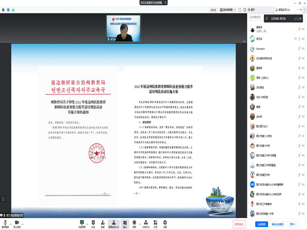Screen dimensions: 307x230
Task: Click 结束会议 end meeting button
Action: (x=239, y=224)
